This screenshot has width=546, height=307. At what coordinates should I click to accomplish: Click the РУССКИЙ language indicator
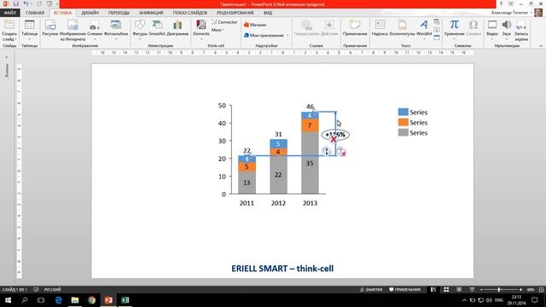[x=53, y=290]
